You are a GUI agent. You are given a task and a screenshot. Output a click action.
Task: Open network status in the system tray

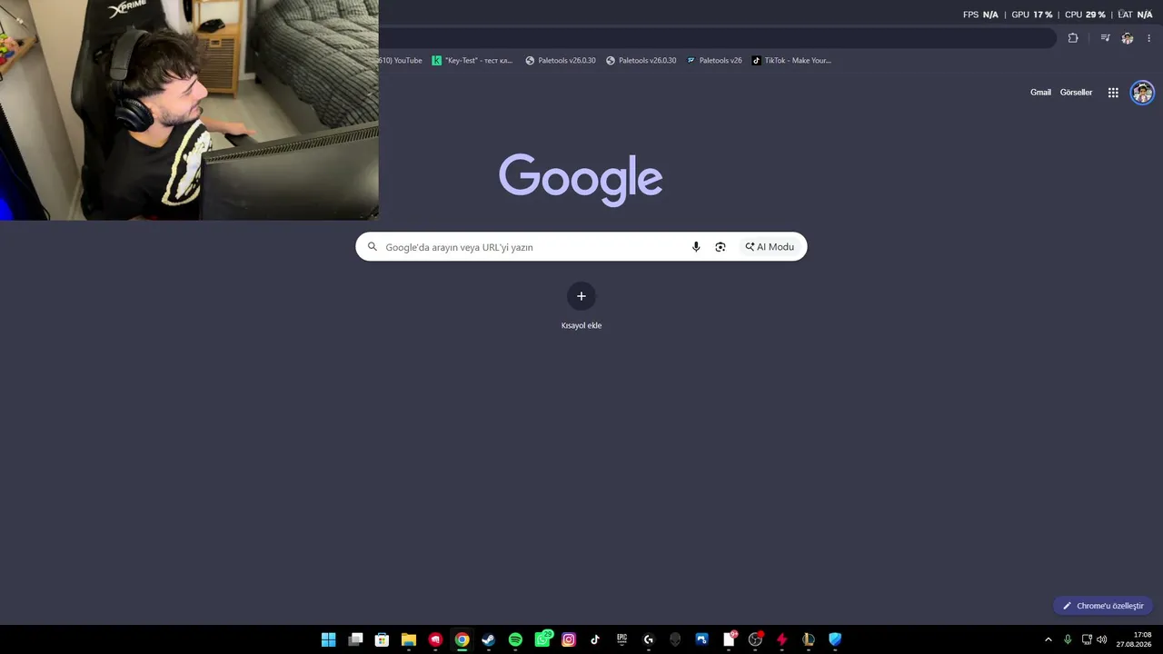click(1087, 639)
